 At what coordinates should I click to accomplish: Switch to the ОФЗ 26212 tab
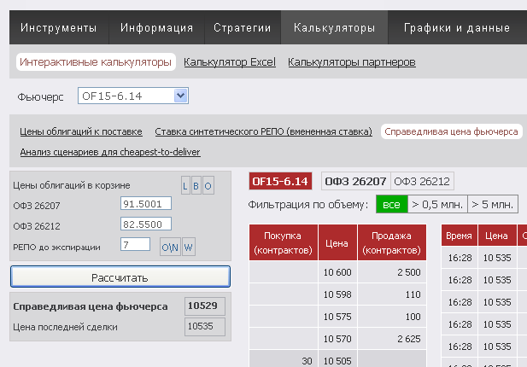pos(422,181)
